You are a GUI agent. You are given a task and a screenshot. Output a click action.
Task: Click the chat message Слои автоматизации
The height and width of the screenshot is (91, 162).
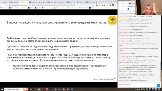coord(136,35)
